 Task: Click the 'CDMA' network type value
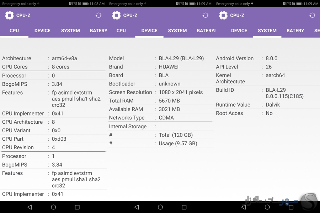coord(166,118)
